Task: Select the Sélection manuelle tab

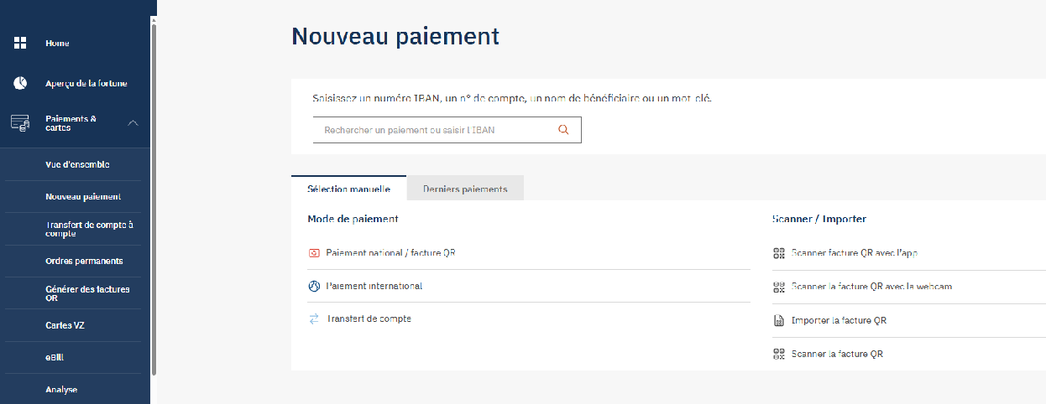Action: 348,189
